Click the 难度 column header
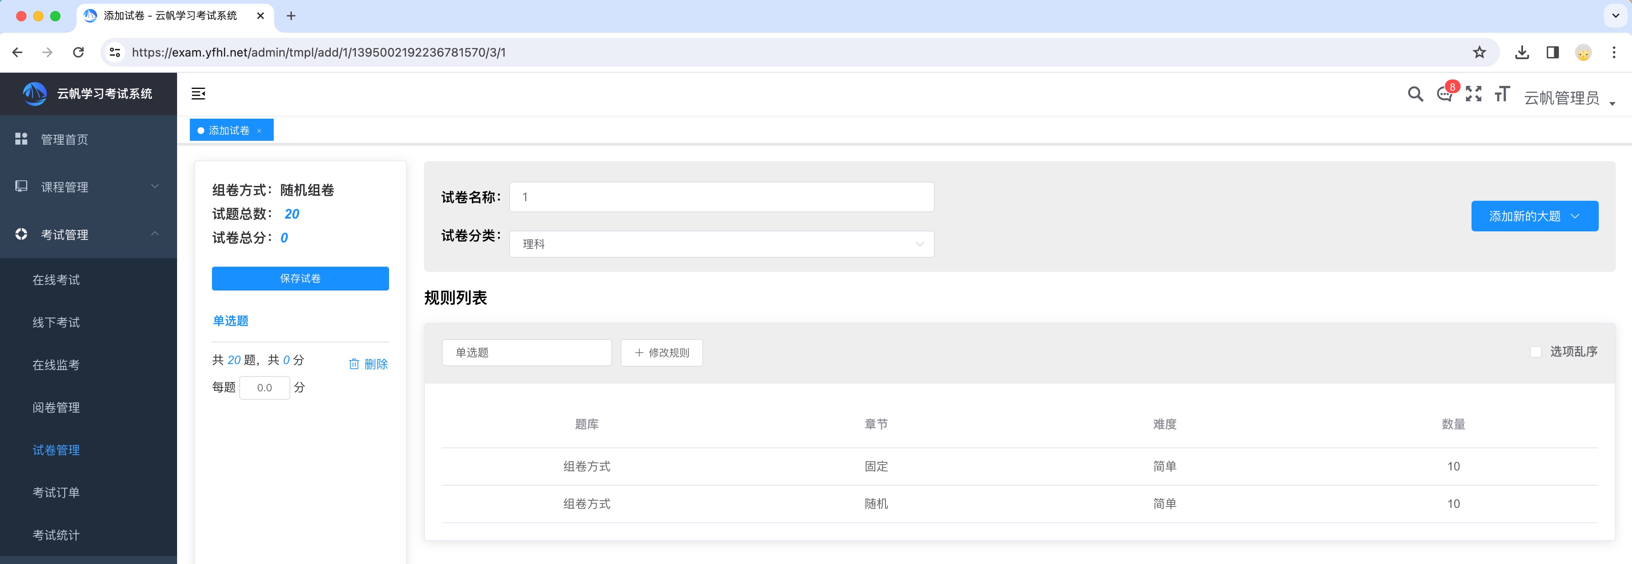Viewport: 1632px width, 564px height. click(1165, 424)
